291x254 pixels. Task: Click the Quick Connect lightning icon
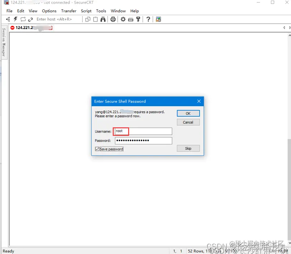coord(16,19)
